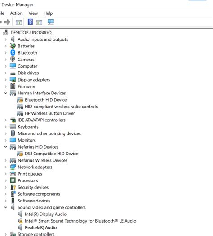Click the Display adapters icon
The width and height of the screenshot is (213, 236).
click(x=13, y=80)
